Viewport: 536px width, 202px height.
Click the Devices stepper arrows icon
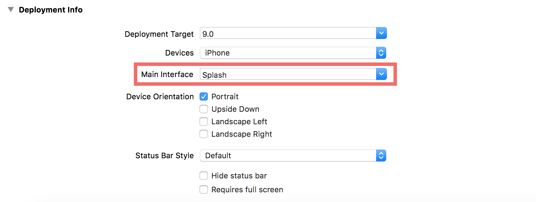[x=381, y=53]
